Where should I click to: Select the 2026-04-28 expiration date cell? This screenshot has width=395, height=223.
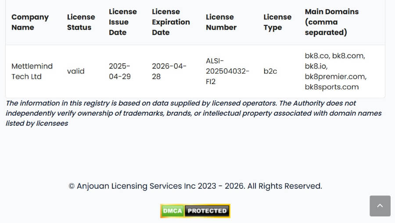169,71
